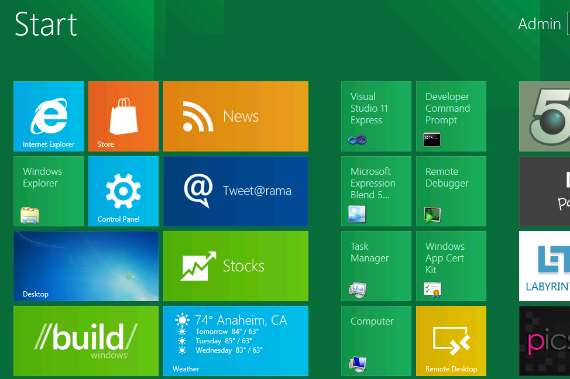Image resolution: width=570 pixels, height=379 pixels.
Task: Open the Internet Explorer tile
Action: (49, 116)
